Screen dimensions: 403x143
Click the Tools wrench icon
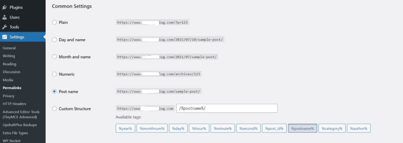pos(4,27)
